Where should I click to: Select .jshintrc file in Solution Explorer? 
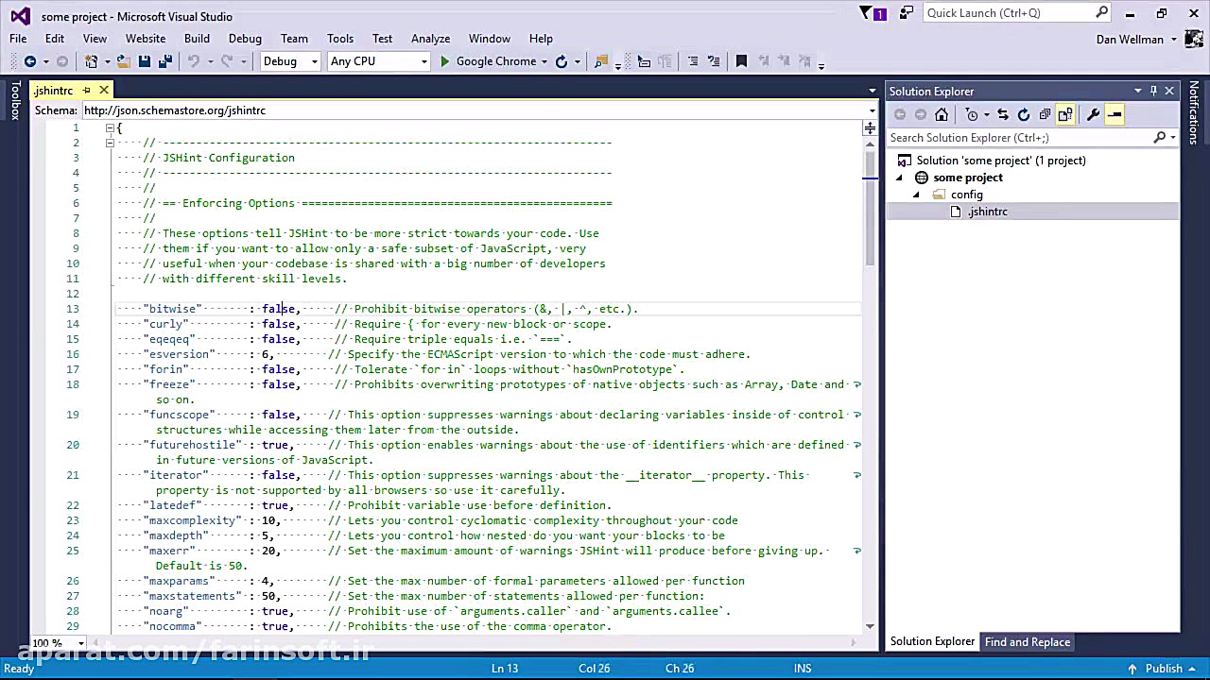[988, 212]
